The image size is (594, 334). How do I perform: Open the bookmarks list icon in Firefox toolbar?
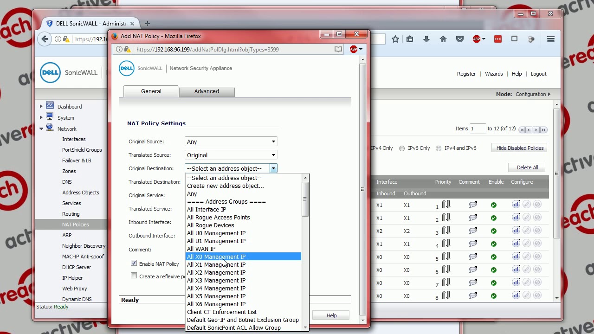pos(410,39)
